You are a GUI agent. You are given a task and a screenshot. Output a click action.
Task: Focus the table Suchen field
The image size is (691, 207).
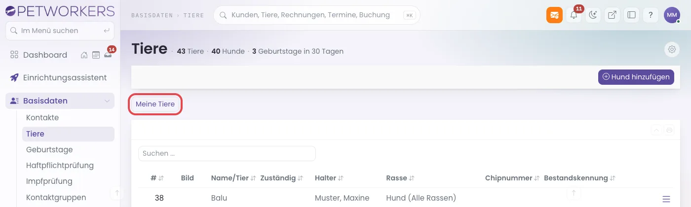pyautogui.click(x=227, y=153)
